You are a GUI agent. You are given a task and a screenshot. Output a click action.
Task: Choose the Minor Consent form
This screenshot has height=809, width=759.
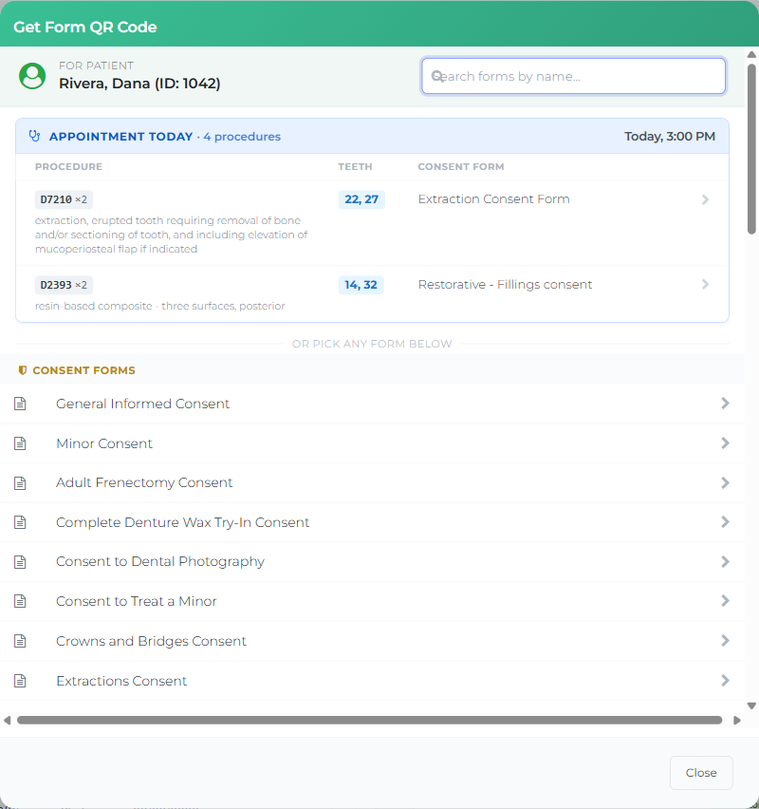tap(372, 443)
